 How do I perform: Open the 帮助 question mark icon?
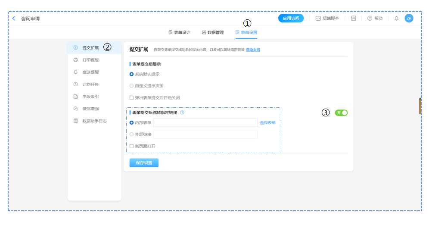coord(370,19)
